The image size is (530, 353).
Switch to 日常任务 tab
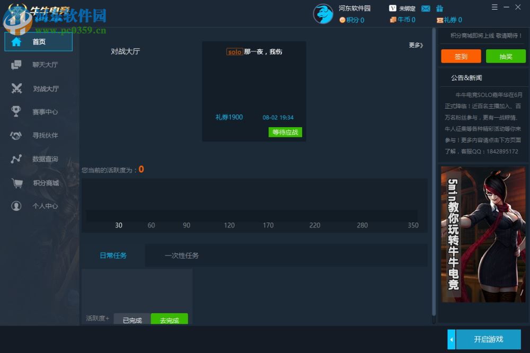pos(113,255)
